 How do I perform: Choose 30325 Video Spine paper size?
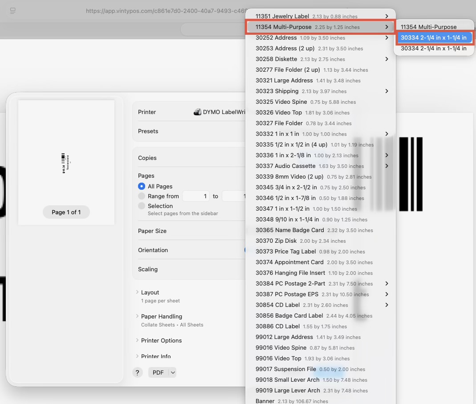[x=320, y=102]
